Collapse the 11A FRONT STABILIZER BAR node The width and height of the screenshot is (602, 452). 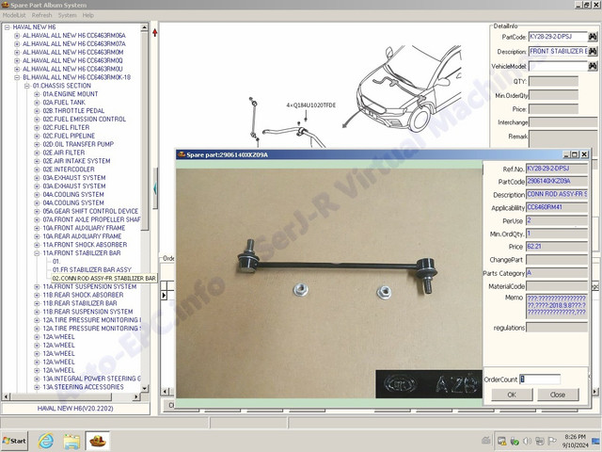(x=37, y=253)
